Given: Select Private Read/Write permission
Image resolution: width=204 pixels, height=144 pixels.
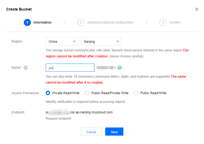Looking at the screenshot, I should coord(48,93).
